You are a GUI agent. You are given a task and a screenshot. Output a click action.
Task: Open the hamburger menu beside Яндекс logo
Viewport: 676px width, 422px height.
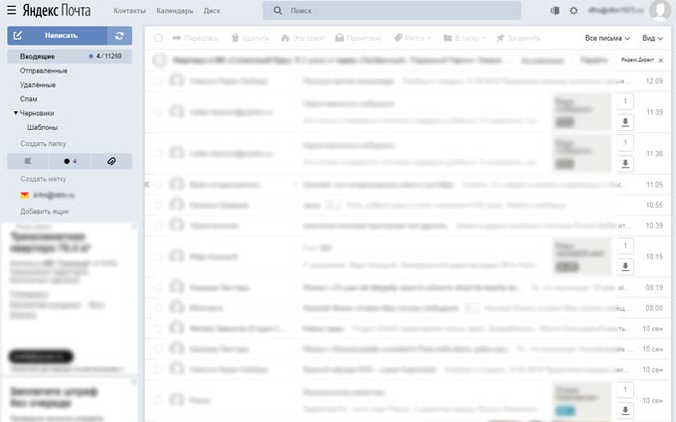12,10
